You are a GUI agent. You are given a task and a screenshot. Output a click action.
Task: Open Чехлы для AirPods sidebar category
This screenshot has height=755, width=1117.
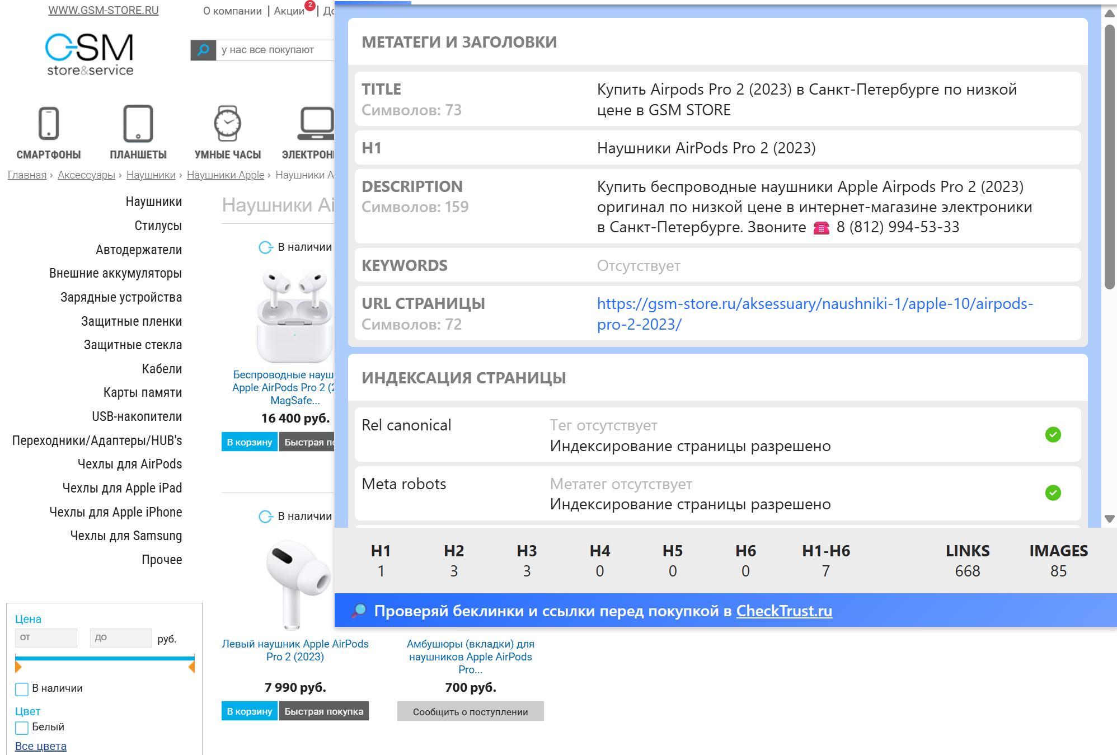pyautogui.click(x=130, y=464)
